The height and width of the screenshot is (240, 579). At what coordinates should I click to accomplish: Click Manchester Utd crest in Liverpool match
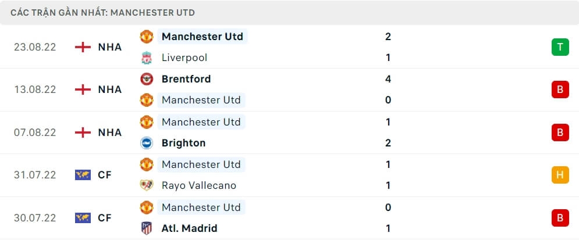[x=147, y=37]
